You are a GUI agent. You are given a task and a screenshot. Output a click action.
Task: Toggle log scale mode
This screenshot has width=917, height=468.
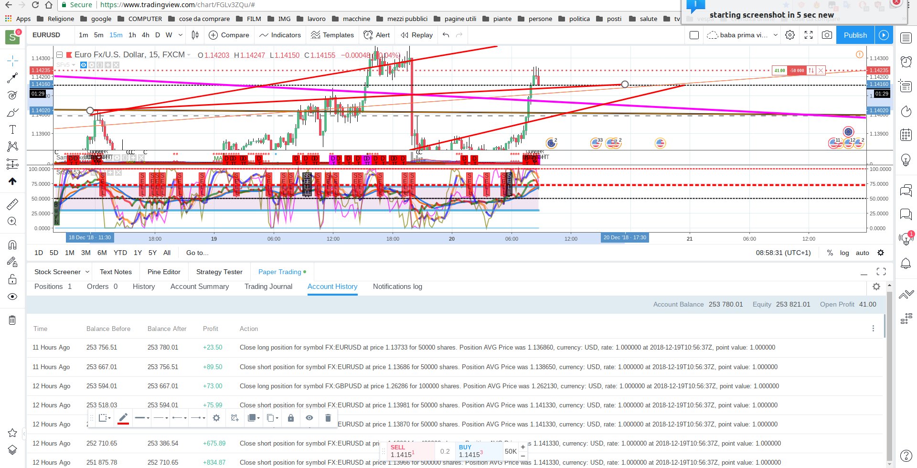844,253
